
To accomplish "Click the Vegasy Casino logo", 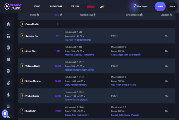I will point(13,6).
